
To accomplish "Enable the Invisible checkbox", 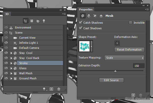I will pyautogui.click(x=131, y=23).
